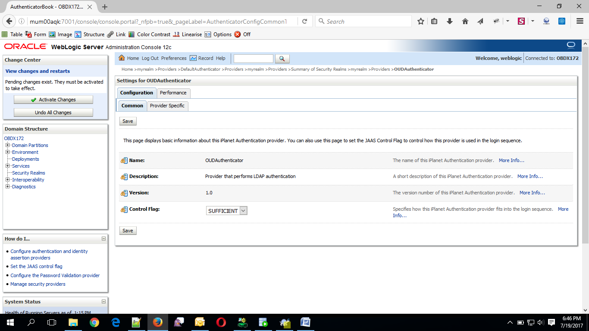Click the Firefox search box
Screen dimensions: 589x331
(363, 21)
